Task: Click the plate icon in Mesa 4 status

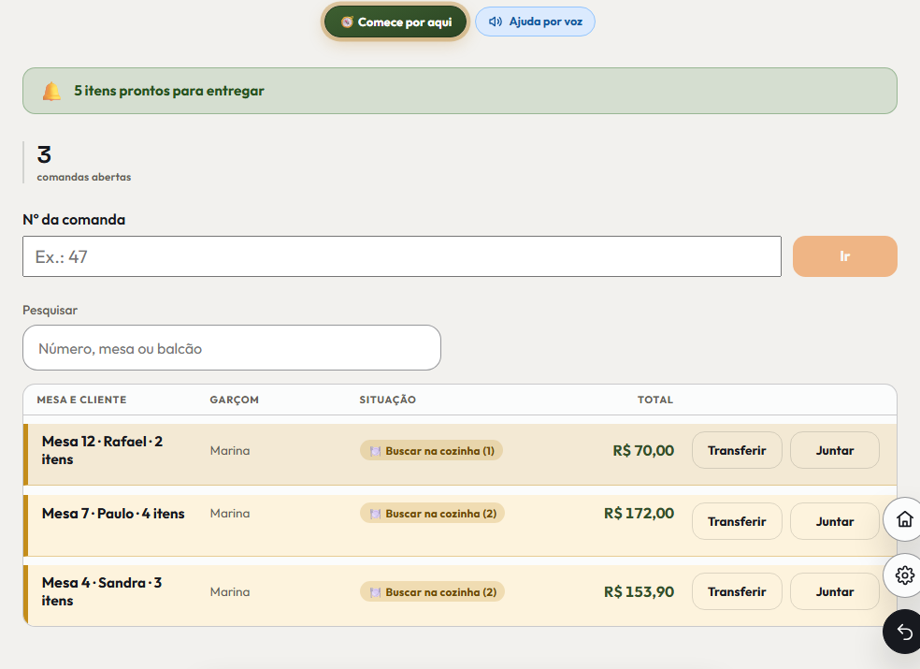Action: 375,592
